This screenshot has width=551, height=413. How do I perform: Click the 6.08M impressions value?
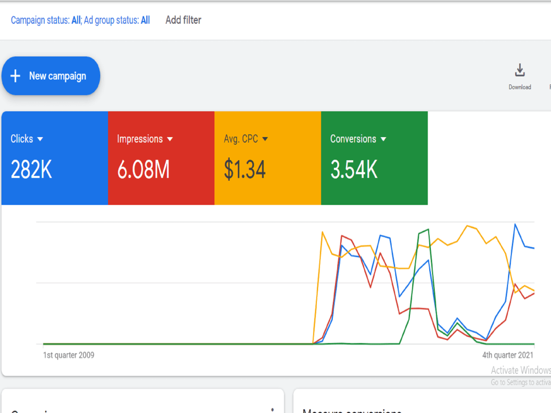(x=143, y=169)
